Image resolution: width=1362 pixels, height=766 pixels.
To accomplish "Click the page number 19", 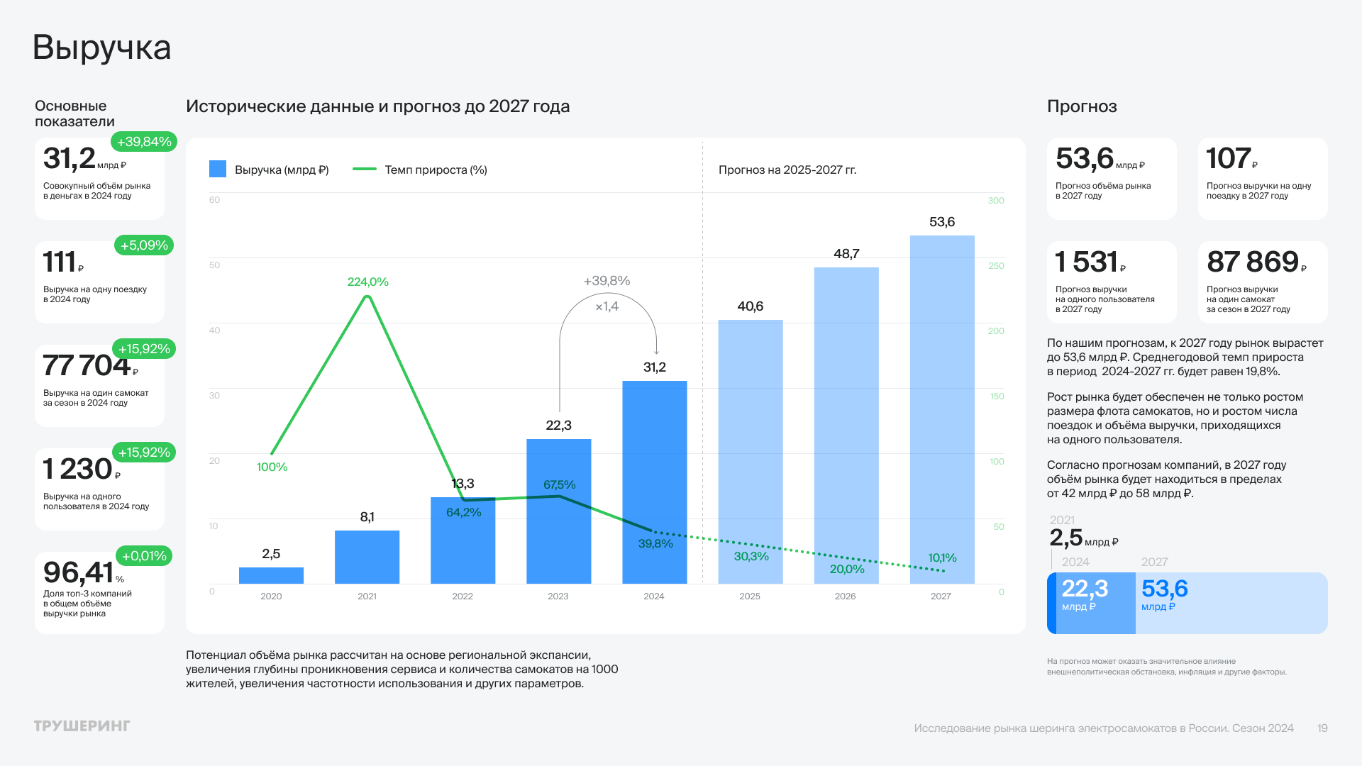I will pos(1322,728).
